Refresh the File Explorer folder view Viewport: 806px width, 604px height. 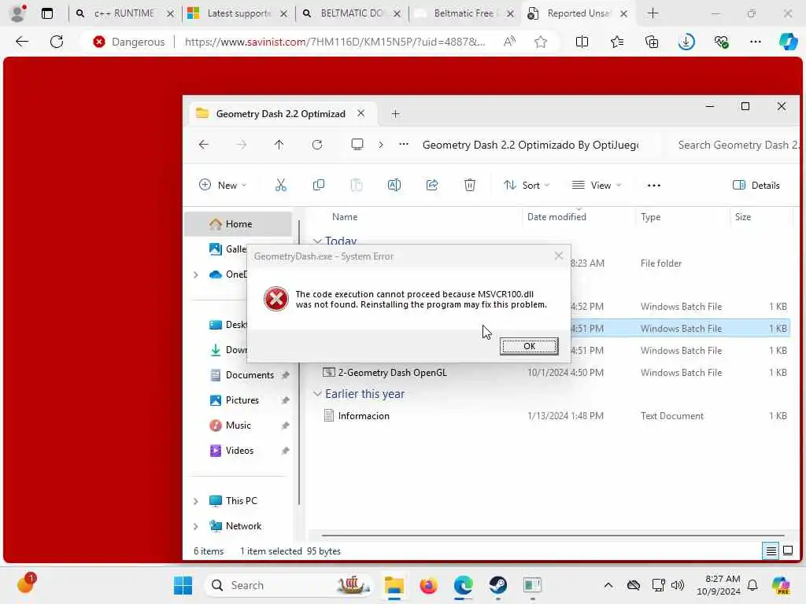pos(317,145)
